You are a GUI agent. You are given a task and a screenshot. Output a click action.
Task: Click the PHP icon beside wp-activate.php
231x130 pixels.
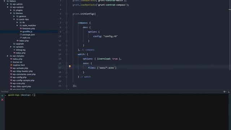11,68
